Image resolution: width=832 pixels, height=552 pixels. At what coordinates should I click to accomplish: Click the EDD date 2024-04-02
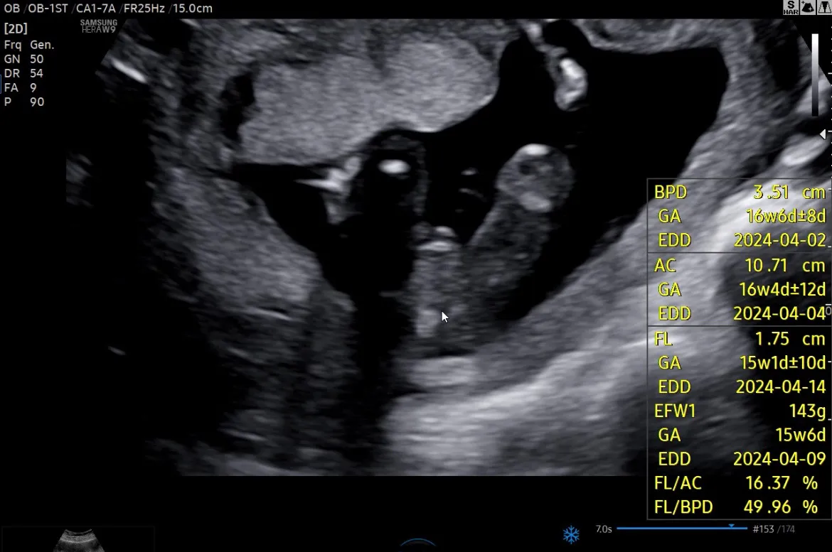780,240
